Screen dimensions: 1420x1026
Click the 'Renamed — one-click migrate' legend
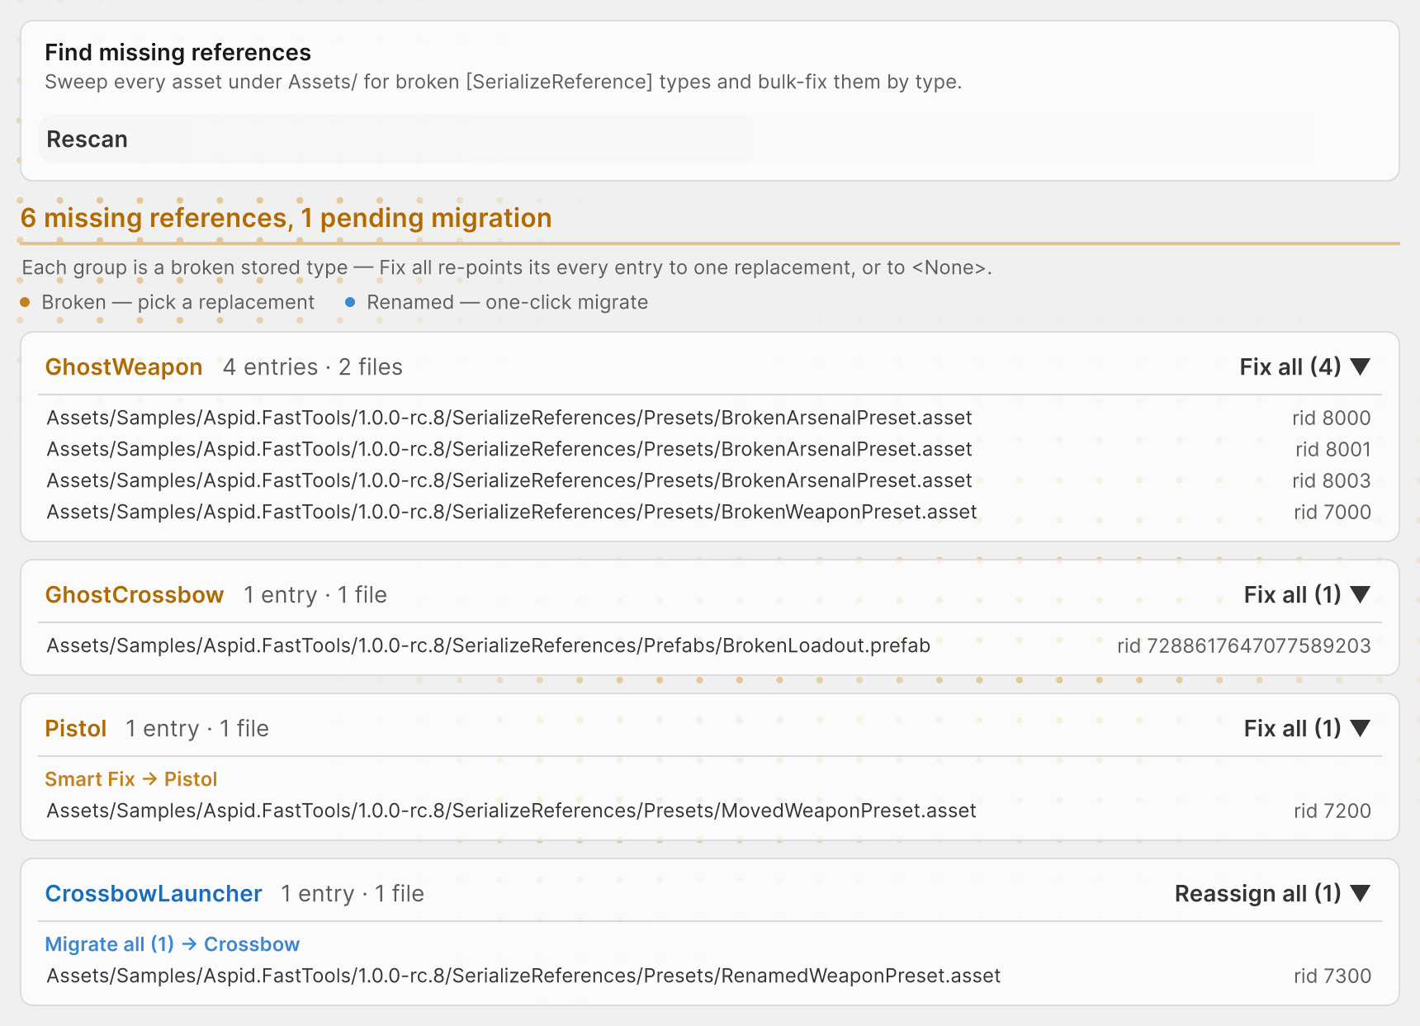coord(496,302)
